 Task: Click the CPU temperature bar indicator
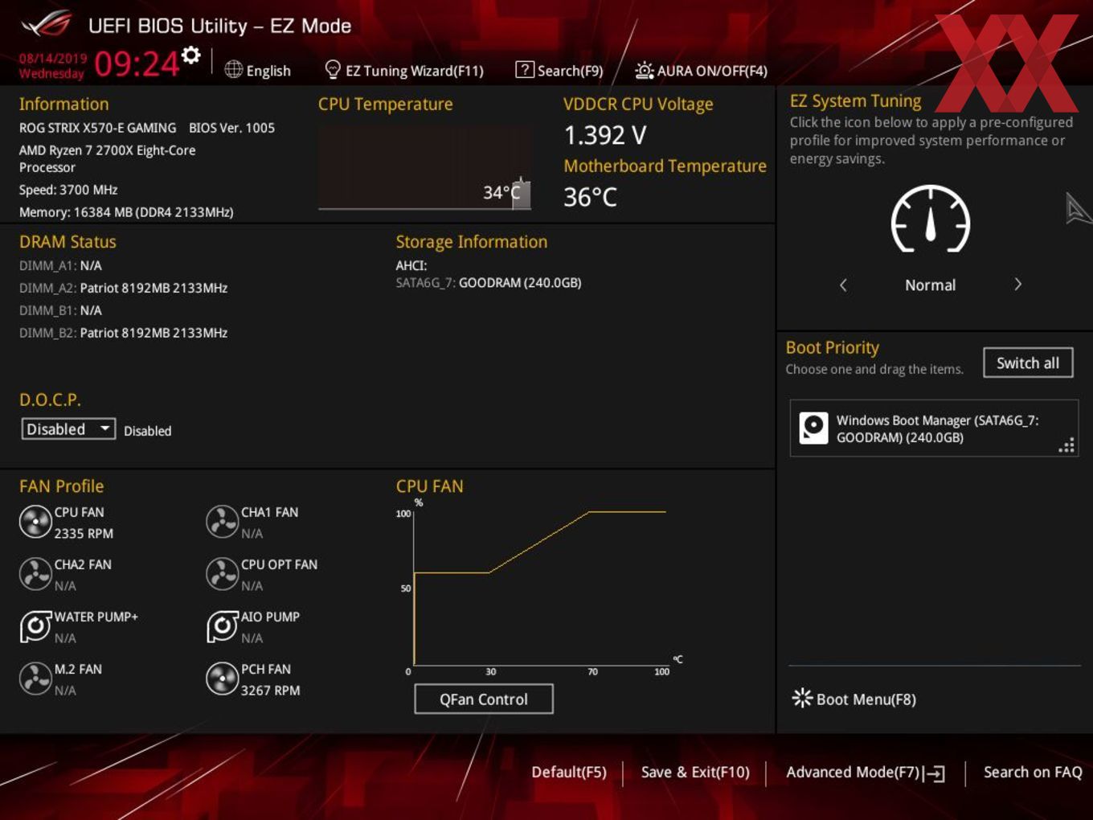[x=521, y=193]
